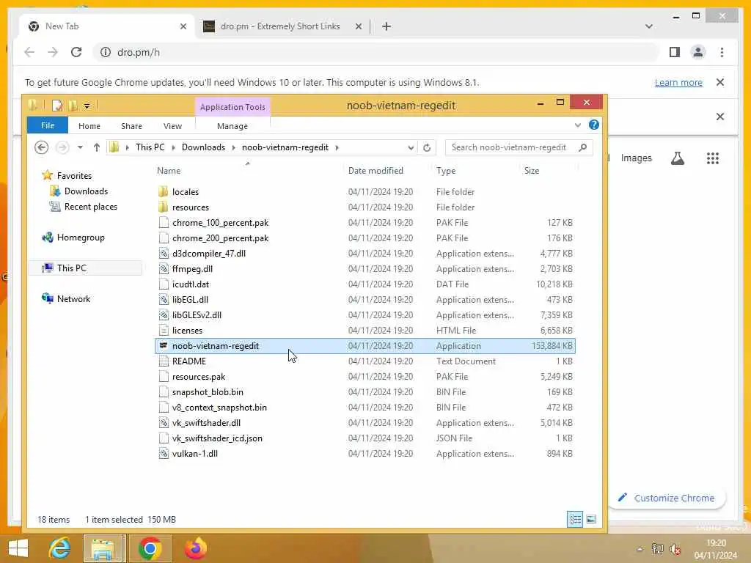Select This PC in navigation pane

[71, 268]
